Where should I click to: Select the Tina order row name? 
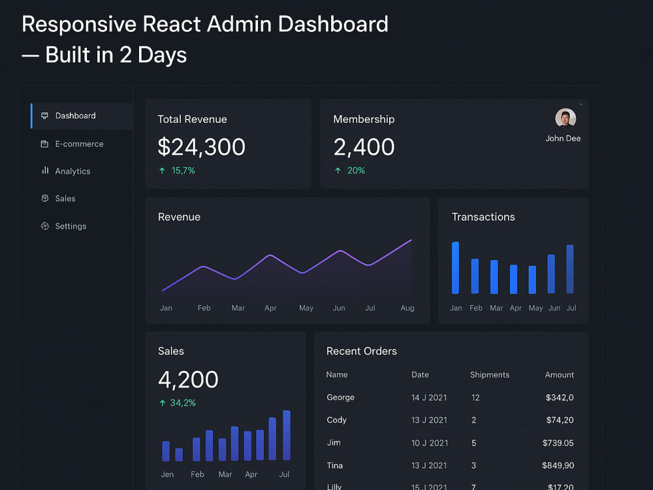(x=335, y=465)
